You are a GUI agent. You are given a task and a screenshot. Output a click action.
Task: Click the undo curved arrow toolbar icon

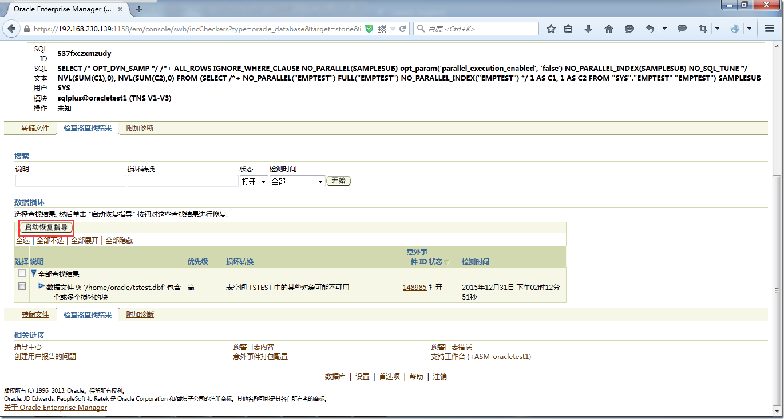(650, 29)
